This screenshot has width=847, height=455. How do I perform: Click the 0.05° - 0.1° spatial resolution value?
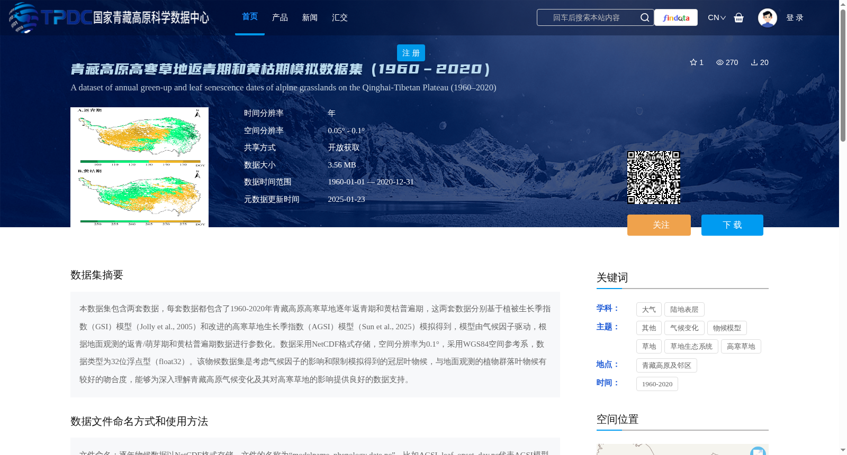346,131
